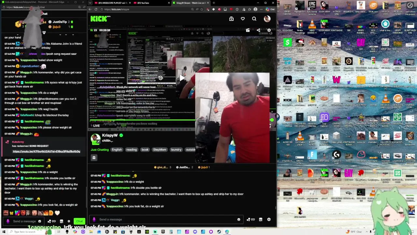417x235 pixels.
Task: Select the Multi_new orange desktop icon
Action: (x=373, y=7)
